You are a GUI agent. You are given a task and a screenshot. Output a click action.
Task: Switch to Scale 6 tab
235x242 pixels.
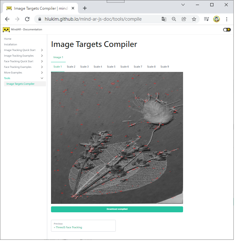click(x=125, y=67)
